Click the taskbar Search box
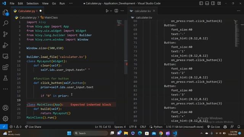 pyautogui.click(x=91, y=133)
